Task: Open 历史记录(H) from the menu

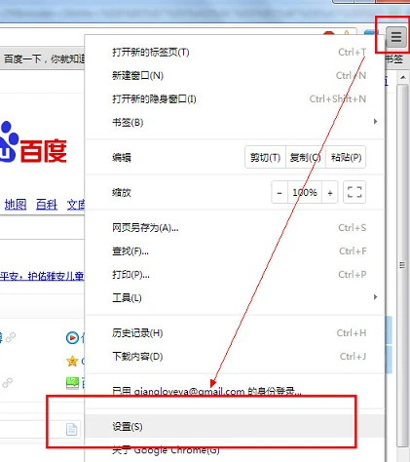Action: click(235, 333)
